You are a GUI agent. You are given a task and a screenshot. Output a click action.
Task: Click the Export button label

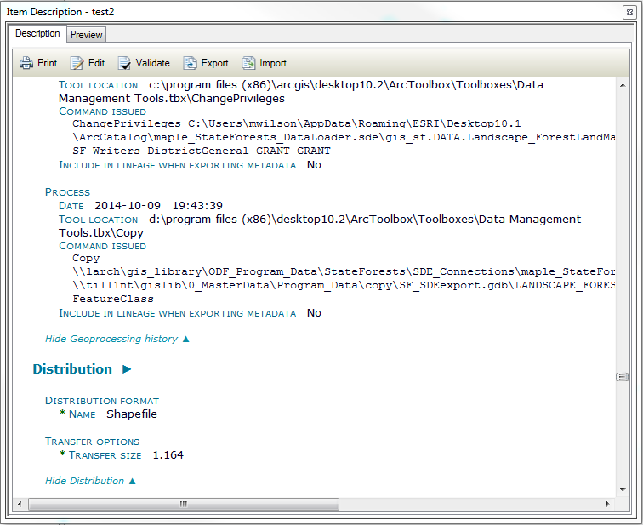coord(214,63)
